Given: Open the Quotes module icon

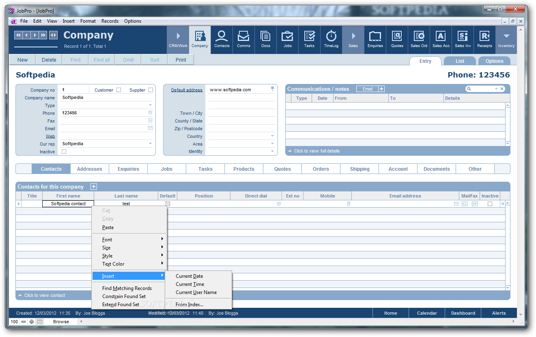Looking at the screenshot, I should pos(397,40).
